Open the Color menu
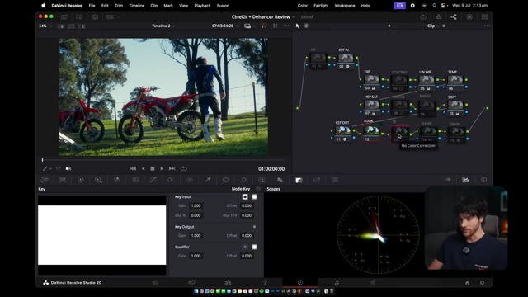Viewport: 528px width, 297px height. pos(303,6)
